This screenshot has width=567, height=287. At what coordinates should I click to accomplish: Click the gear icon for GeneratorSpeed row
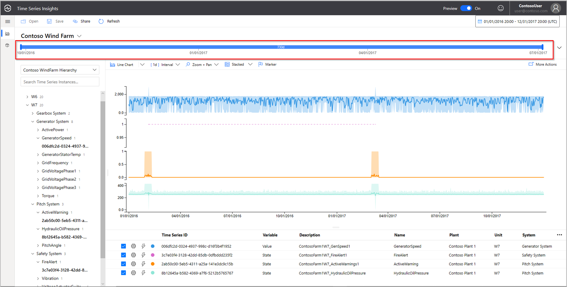pos(133,246)
